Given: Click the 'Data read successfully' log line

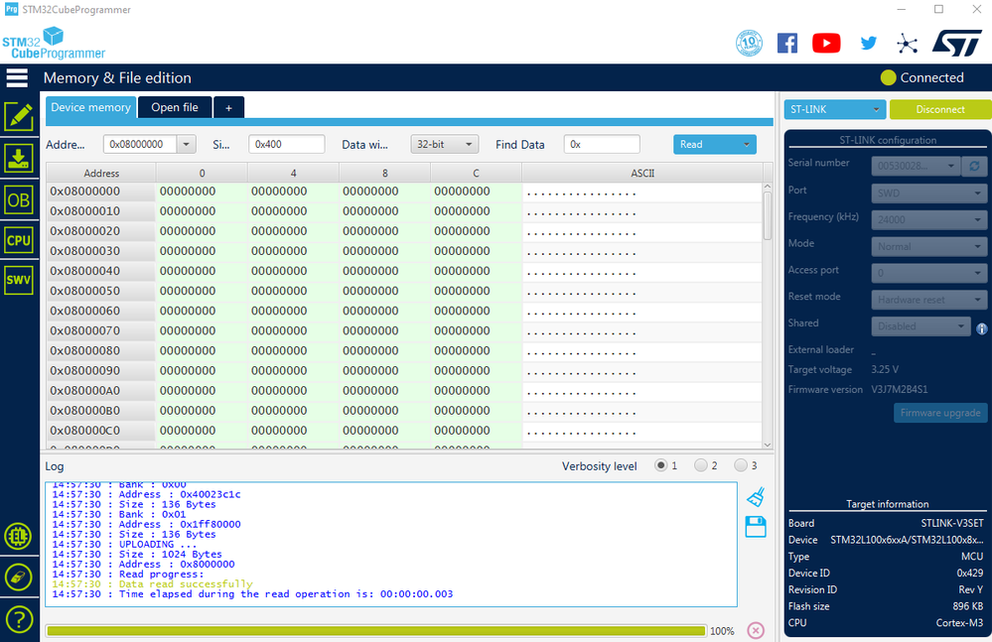Looking at the screenshot, I should pos(186,583).
